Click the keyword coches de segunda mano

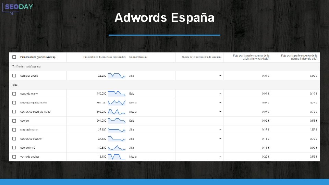35,112
